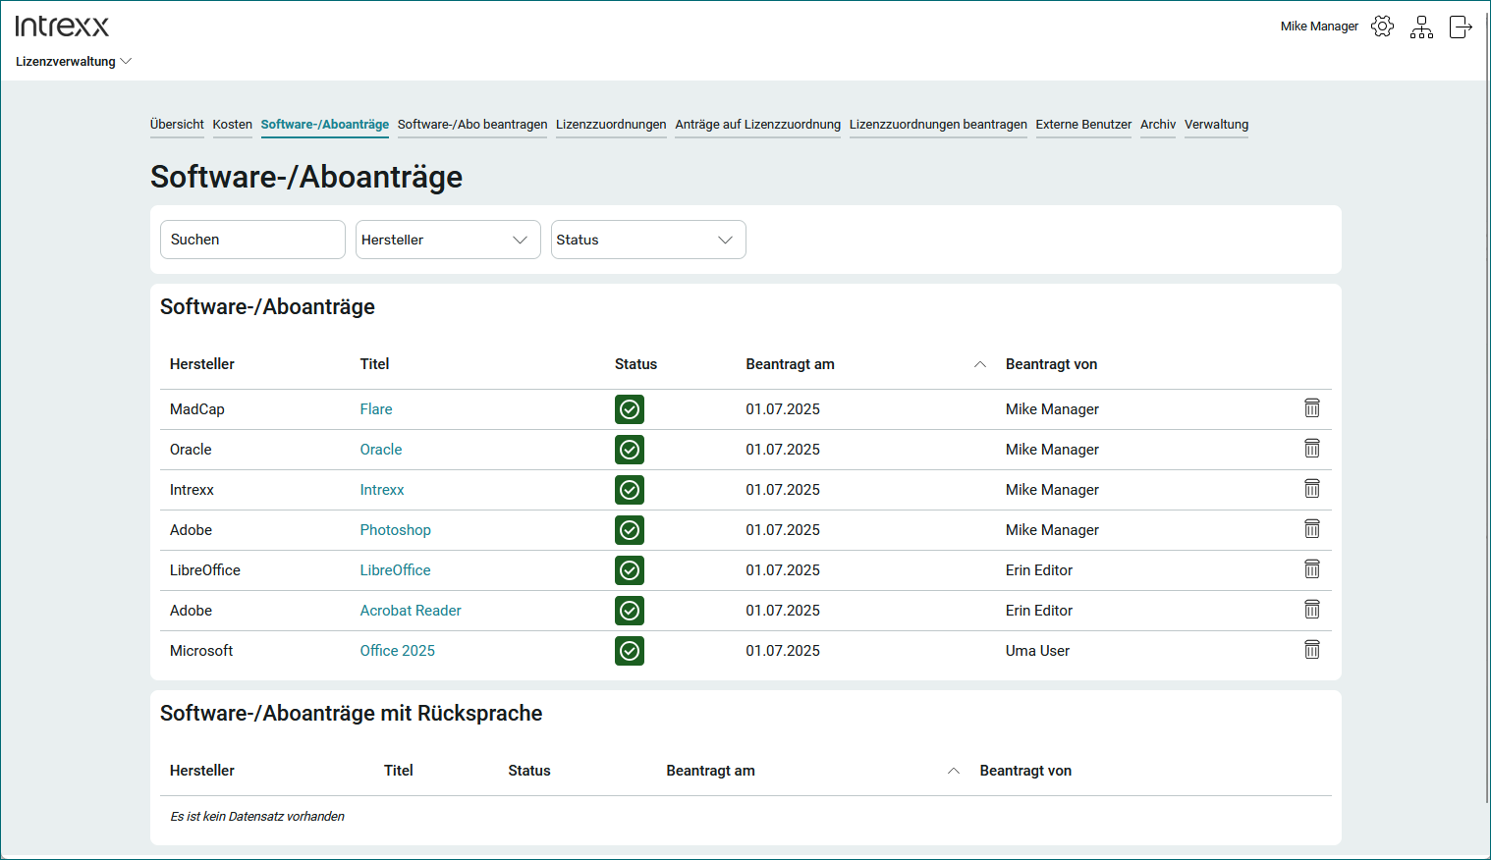Click 'Es ist kein Datensatz vorhanden' text
Screen dimensions: 1491x860
coord(257,817)
